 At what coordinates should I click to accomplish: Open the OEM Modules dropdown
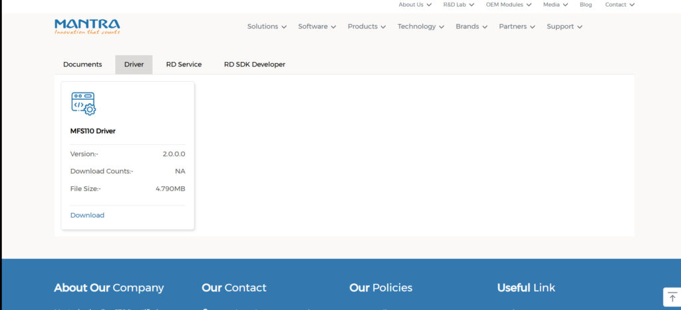tap(509, 5)
